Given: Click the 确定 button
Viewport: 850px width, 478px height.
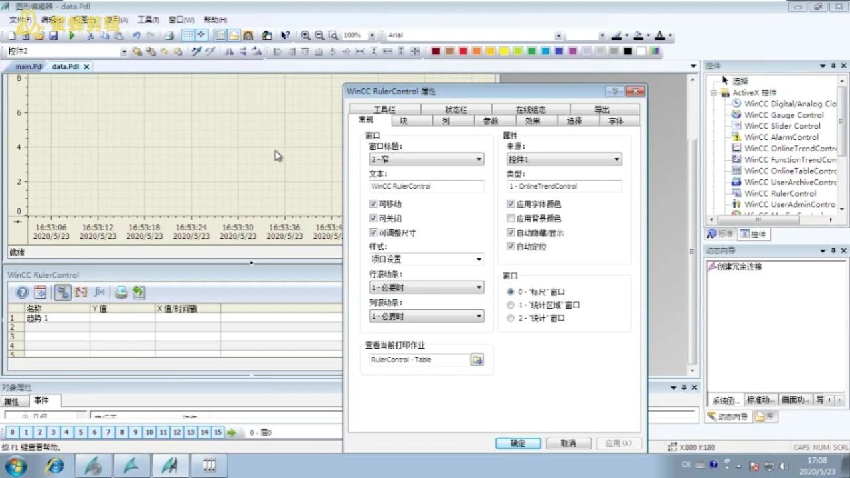Looking at the screenshot, I should [518, 443].
